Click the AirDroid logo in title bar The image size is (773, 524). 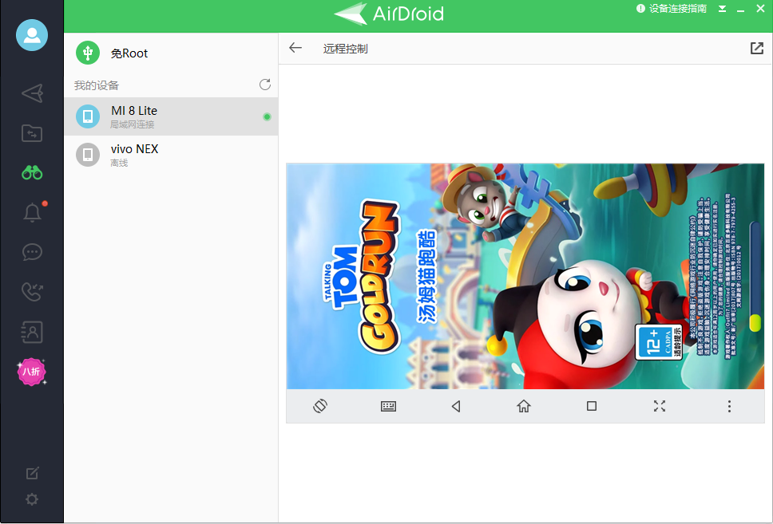pyautogui.click(x=389, y=14)
